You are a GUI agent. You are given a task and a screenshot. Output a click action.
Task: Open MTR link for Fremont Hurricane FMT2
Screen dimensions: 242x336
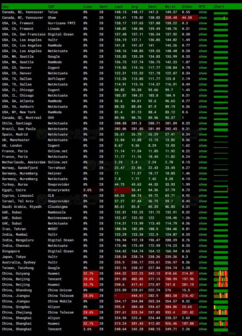click(203, 23)
